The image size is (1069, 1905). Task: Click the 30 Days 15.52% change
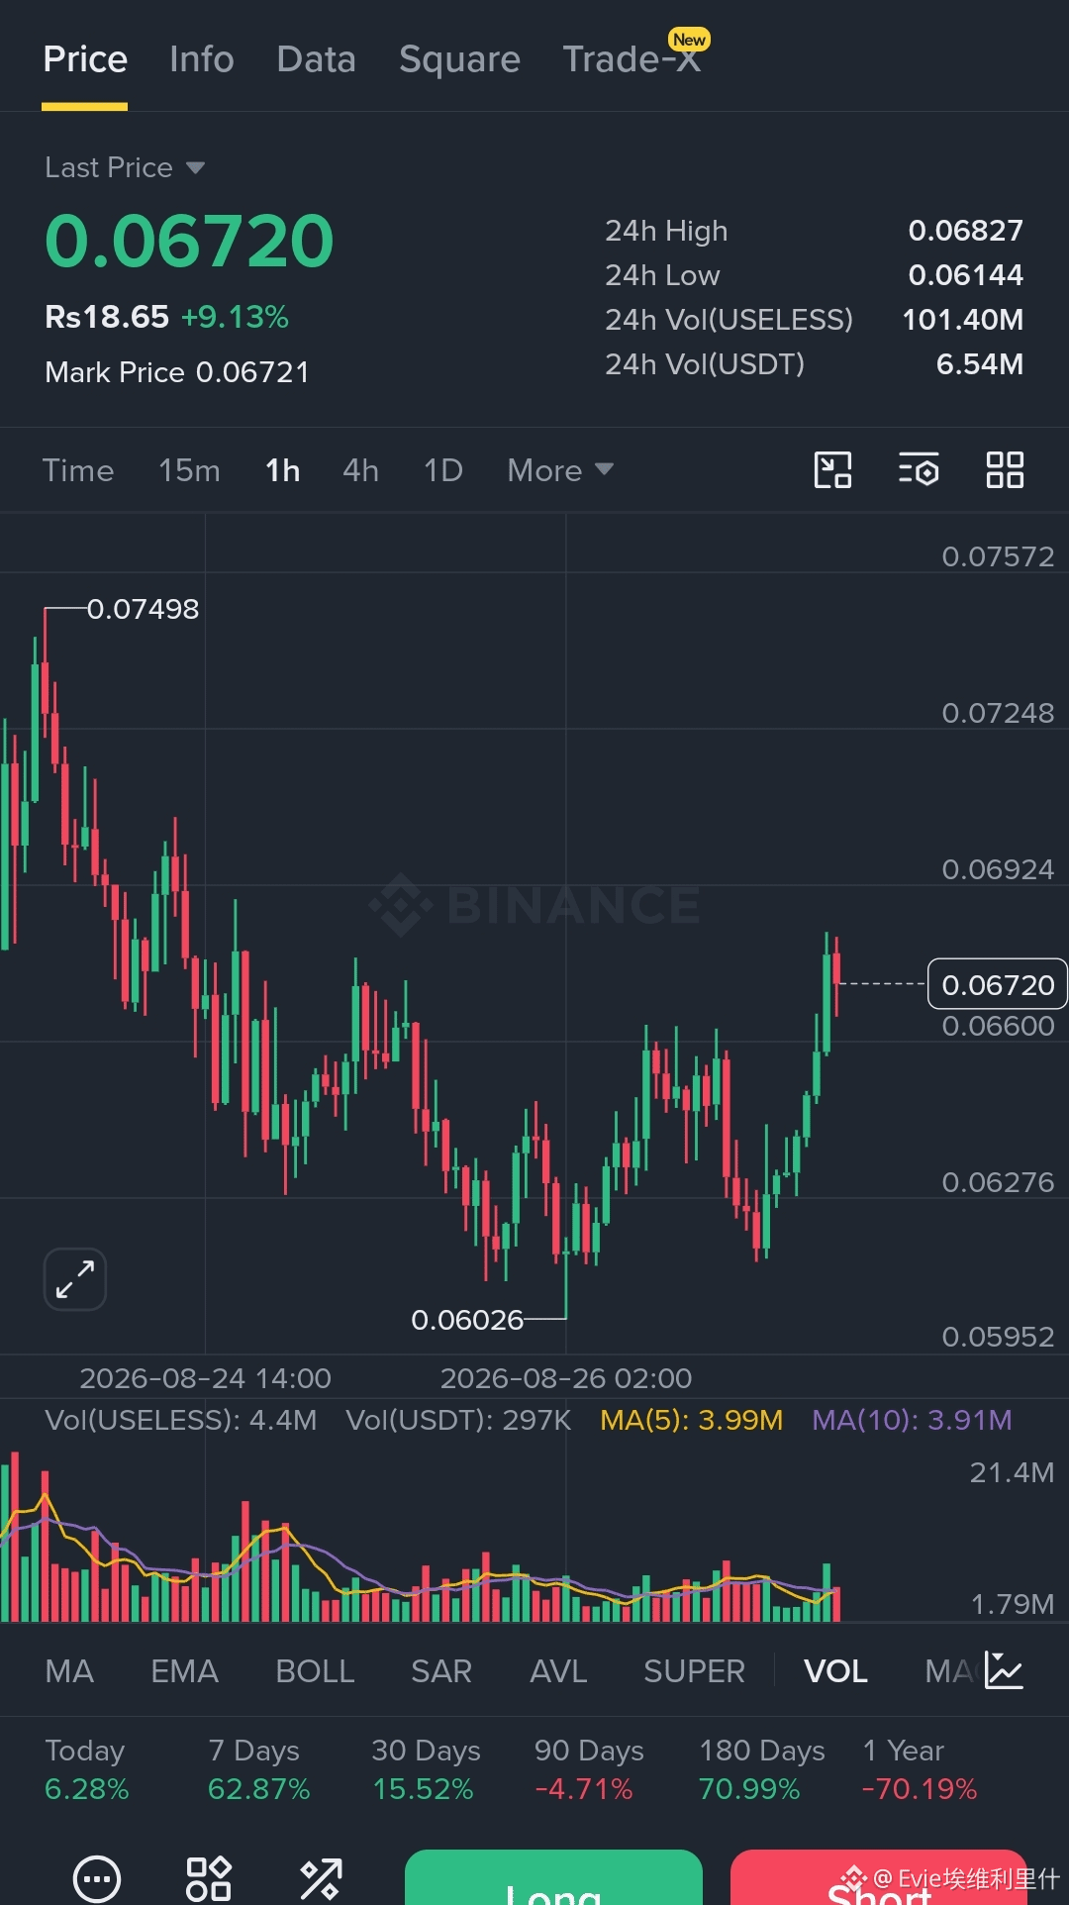click(x=426, y=1770)
